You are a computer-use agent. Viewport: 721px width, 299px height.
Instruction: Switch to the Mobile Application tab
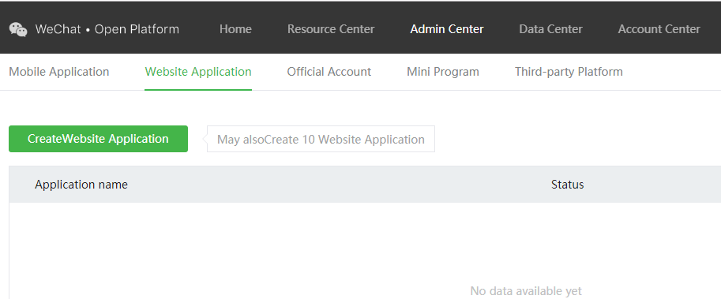(59, 72)
